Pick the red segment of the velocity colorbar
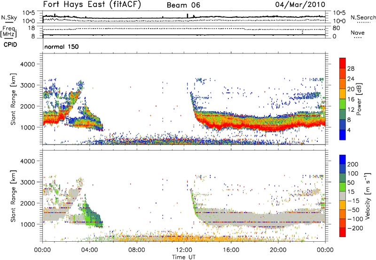The height and width of the screenshot is (260, 376). (343, 232)
